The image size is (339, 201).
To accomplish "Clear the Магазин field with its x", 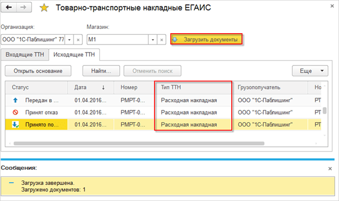I will pyautogui.click(x=161, y=40).
